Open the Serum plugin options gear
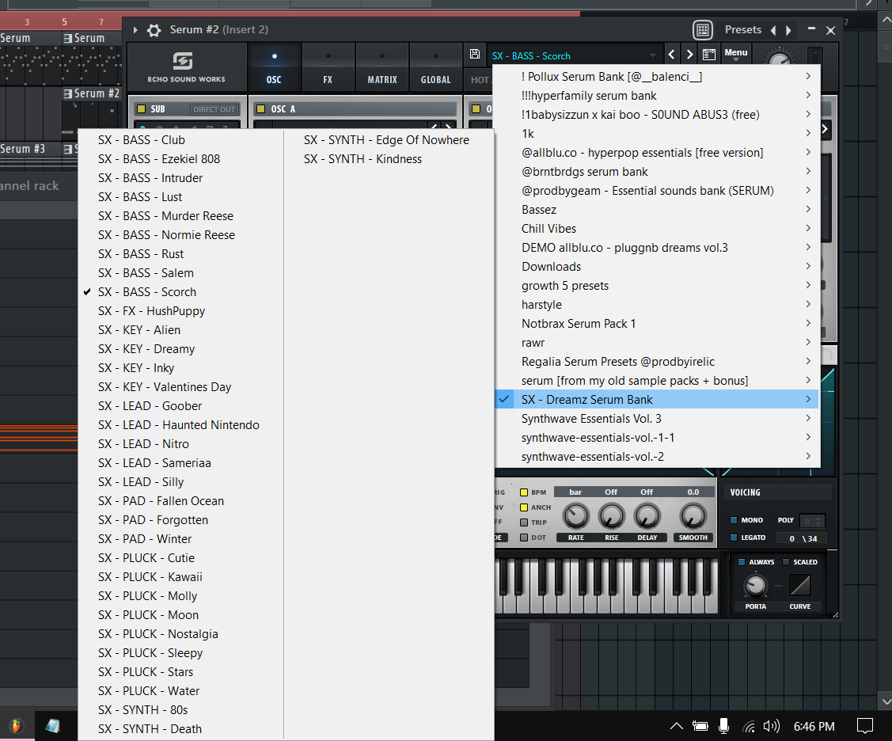Viewport: 892px width, 741px height. point(154,30)
